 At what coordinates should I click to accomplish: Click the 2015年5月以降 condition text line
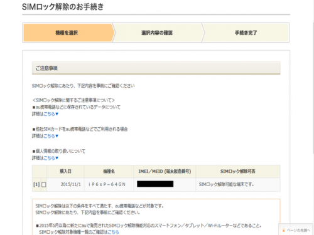click(x=149, y=226)
